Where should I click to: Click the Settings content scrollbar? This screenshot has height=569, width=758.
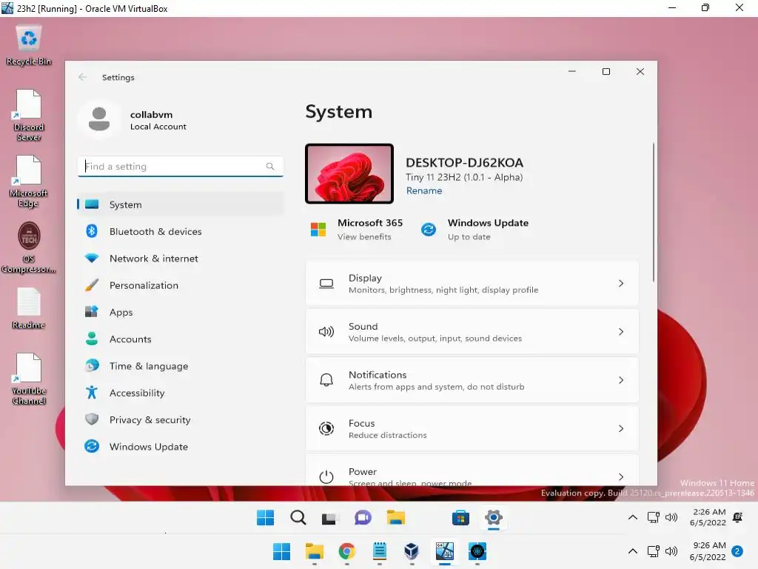tap(654, 212)
